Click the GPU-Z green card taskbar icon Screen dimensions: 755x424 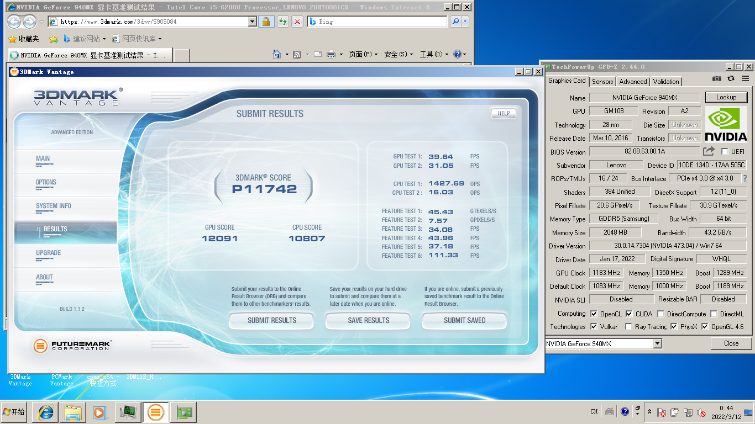[x=183, y=412]
